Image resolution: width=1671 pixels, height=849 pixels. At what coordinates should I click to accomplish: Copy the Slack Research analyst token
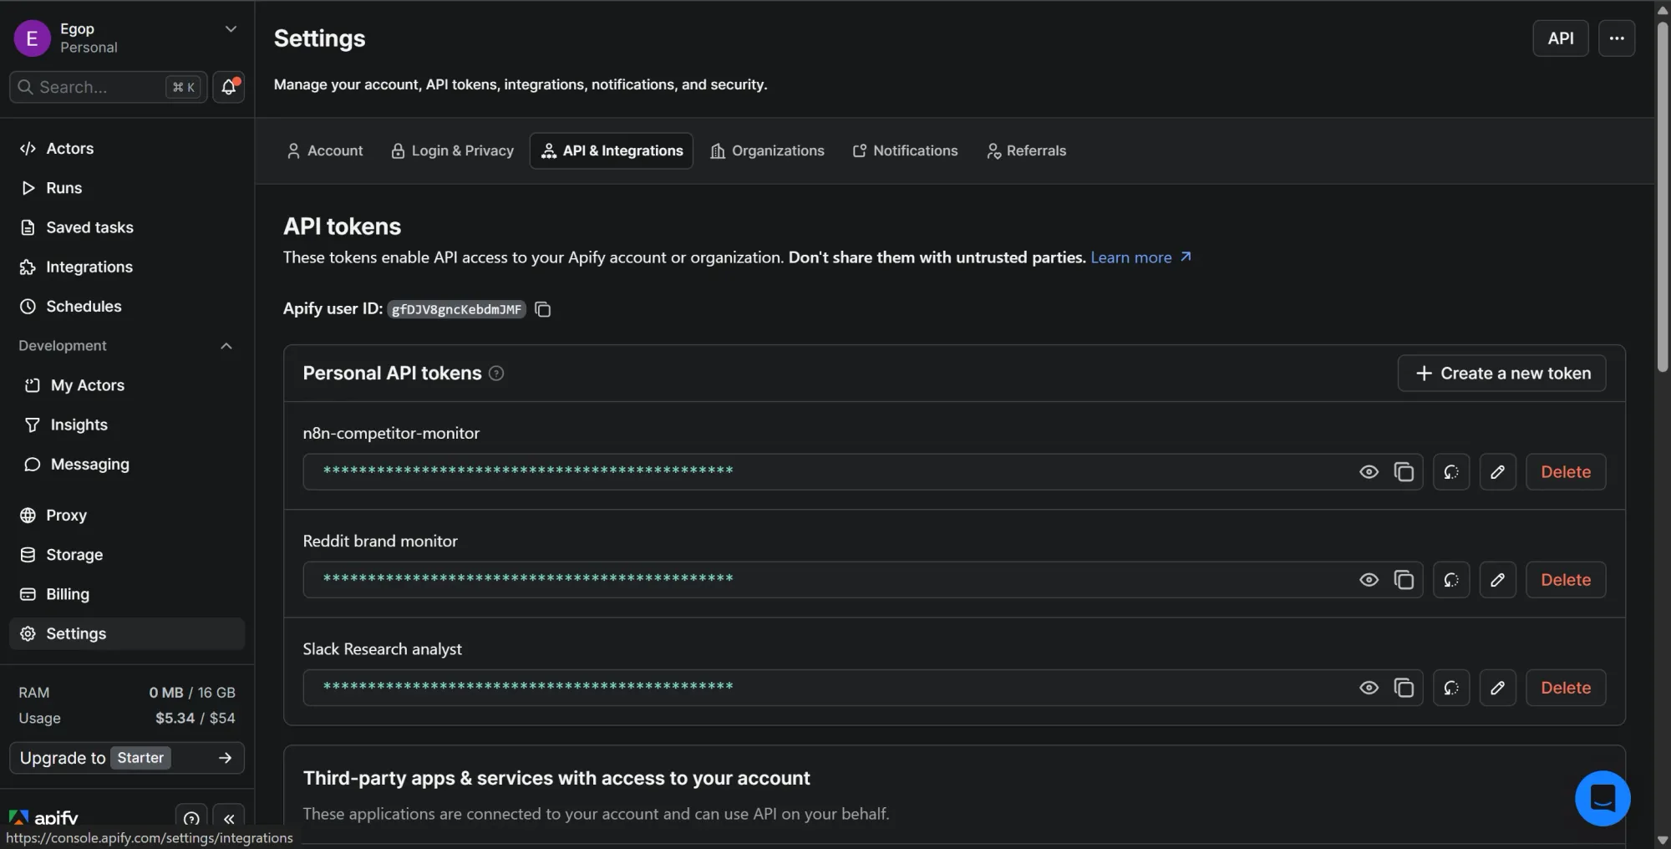(x=1404, y=688)
